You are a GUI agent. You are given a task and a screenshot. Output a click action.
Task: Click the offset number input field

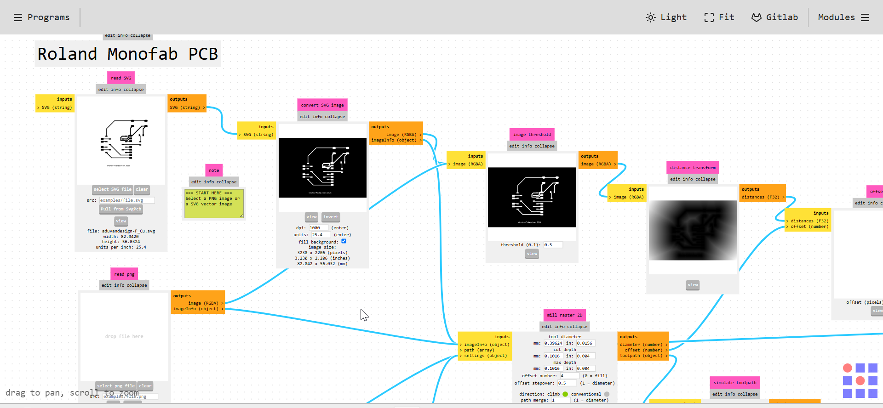[x=569, y=376]
